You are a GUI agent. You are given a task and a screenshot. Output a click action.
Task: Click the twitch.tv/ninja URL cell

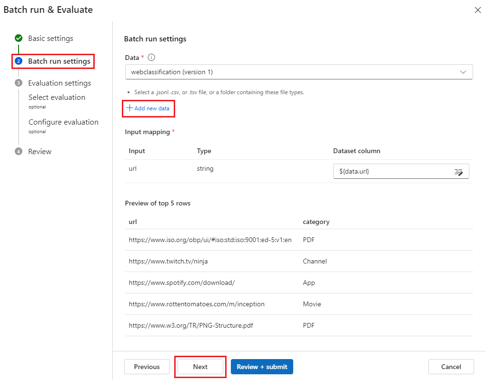[x=169, y=261]
